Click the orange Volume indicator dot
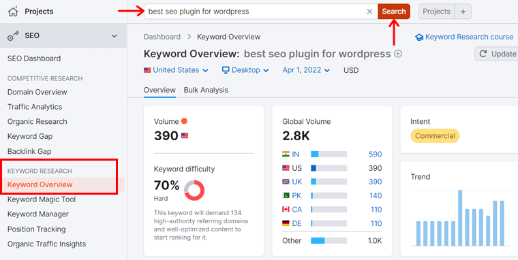This screenshot has height=260, width=518. pyautogui.click(x=184, y=121)
